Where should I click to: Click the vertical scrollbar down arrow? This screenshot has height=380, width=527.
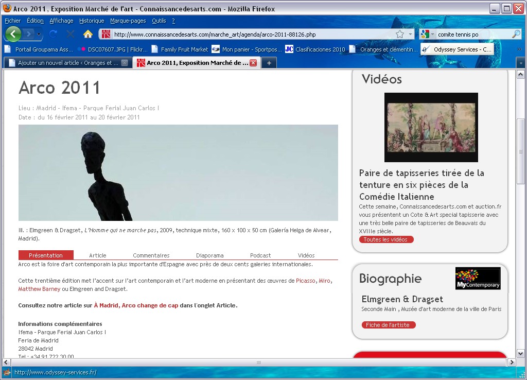521,353
